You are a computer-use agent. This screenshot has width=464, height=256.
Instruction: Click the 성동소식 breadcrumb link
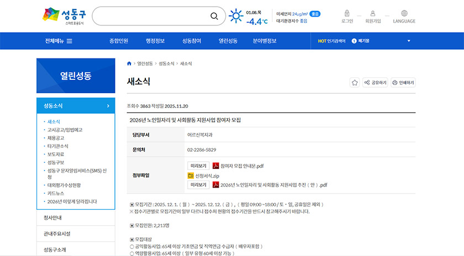(166, 63)
